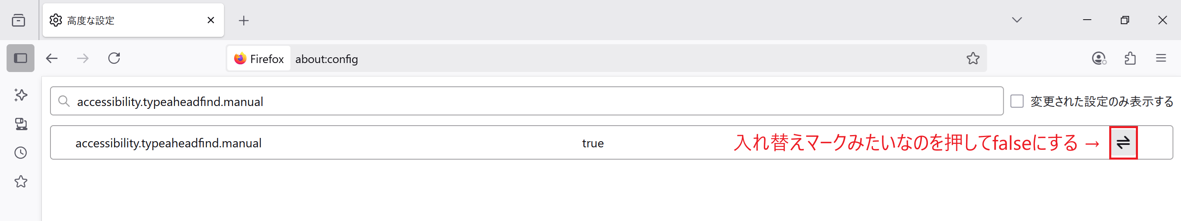Open history clock icon in sidebar
Viewport: 1181px width, 221px height.
click(x=21, y=153)
